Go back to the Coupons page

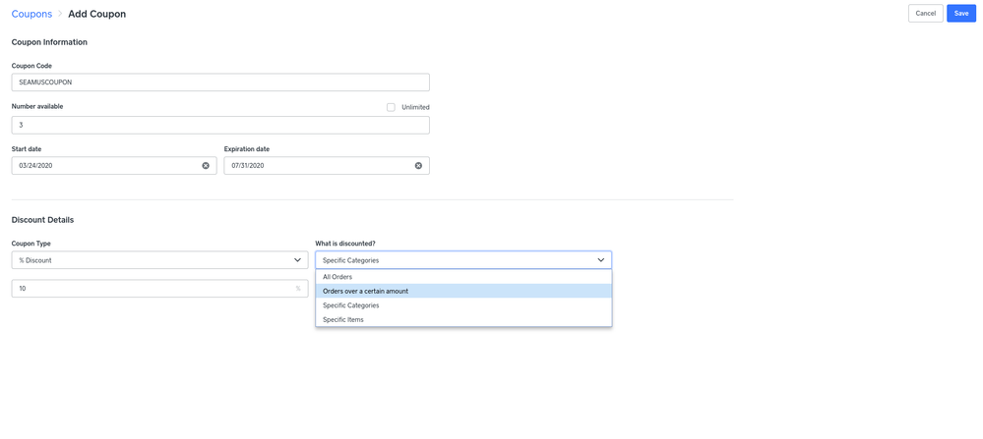(x=31, y=14)
